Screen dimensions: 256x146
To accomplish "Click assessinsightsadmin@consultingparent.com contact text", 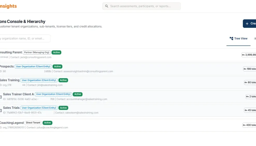I will 88,71.
